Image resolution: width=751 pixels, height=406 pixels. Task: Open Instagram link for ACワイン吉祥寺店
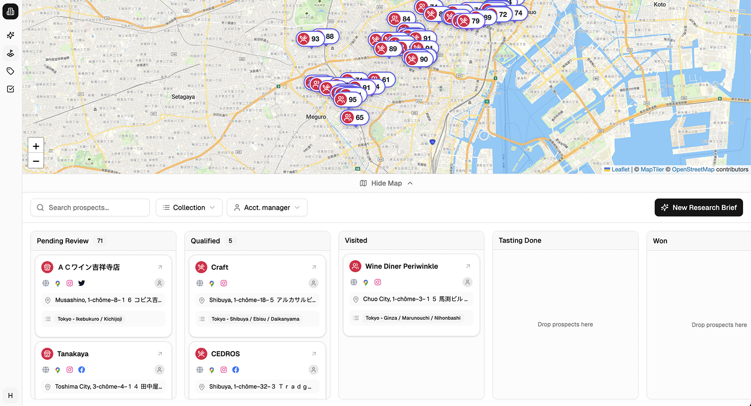69,283
